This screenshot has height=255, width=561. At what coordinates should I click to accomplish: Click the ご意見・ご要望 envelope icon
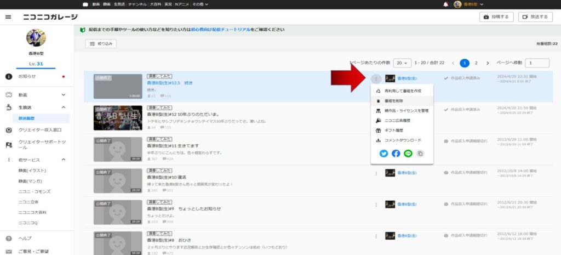(x=9, y=252)
